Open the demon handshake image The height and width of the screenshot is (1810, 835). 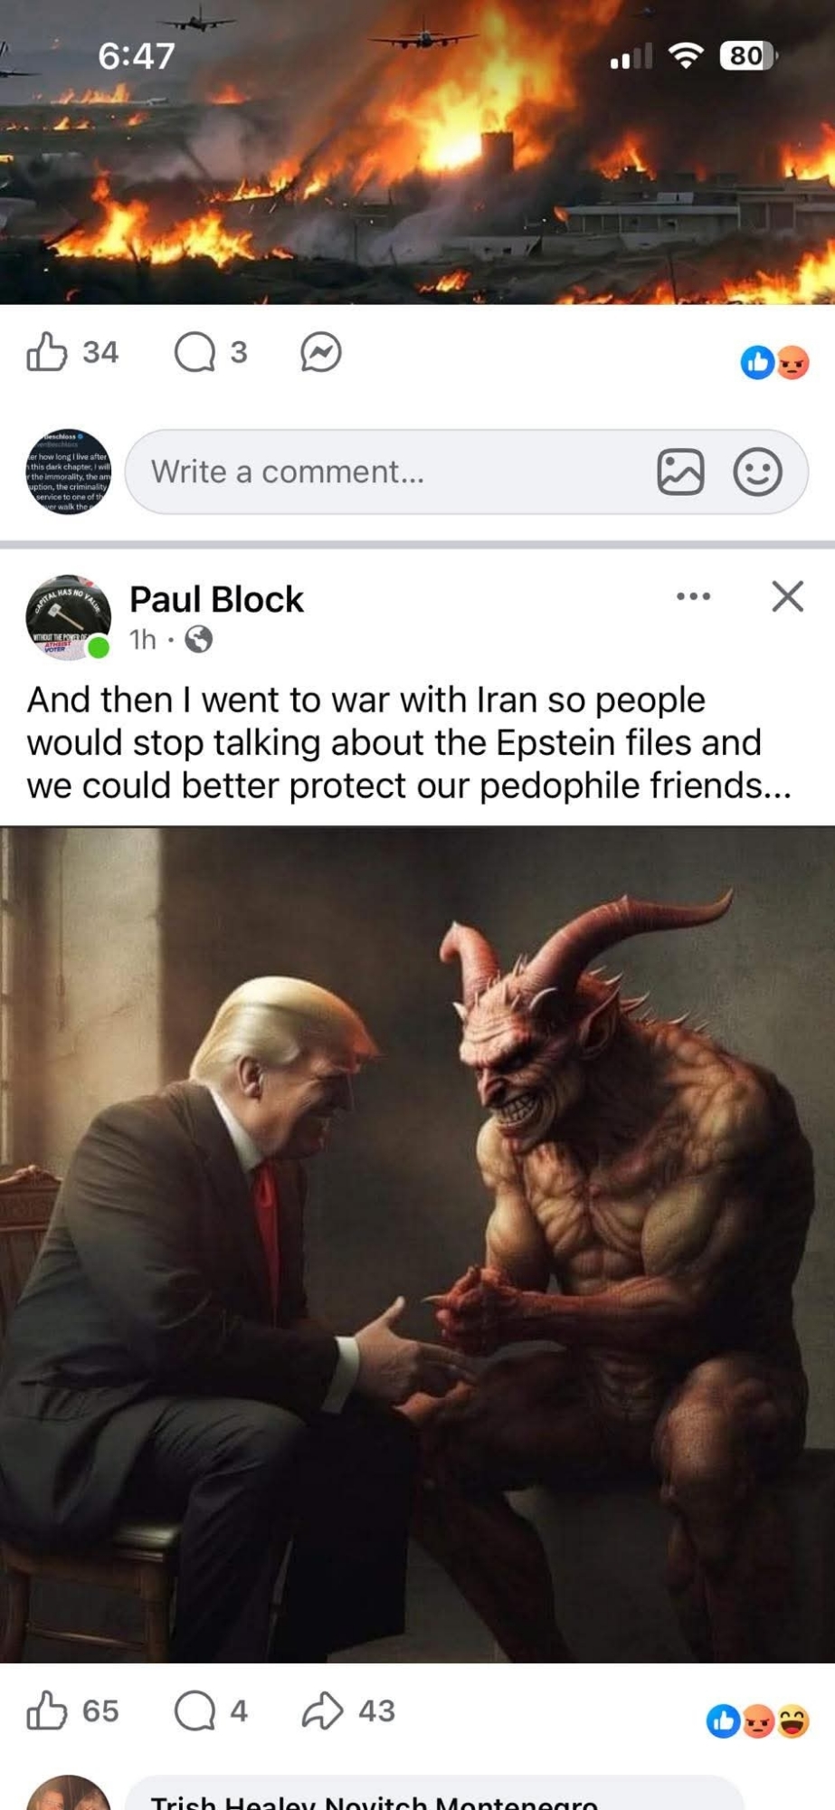click(417, 1244)
